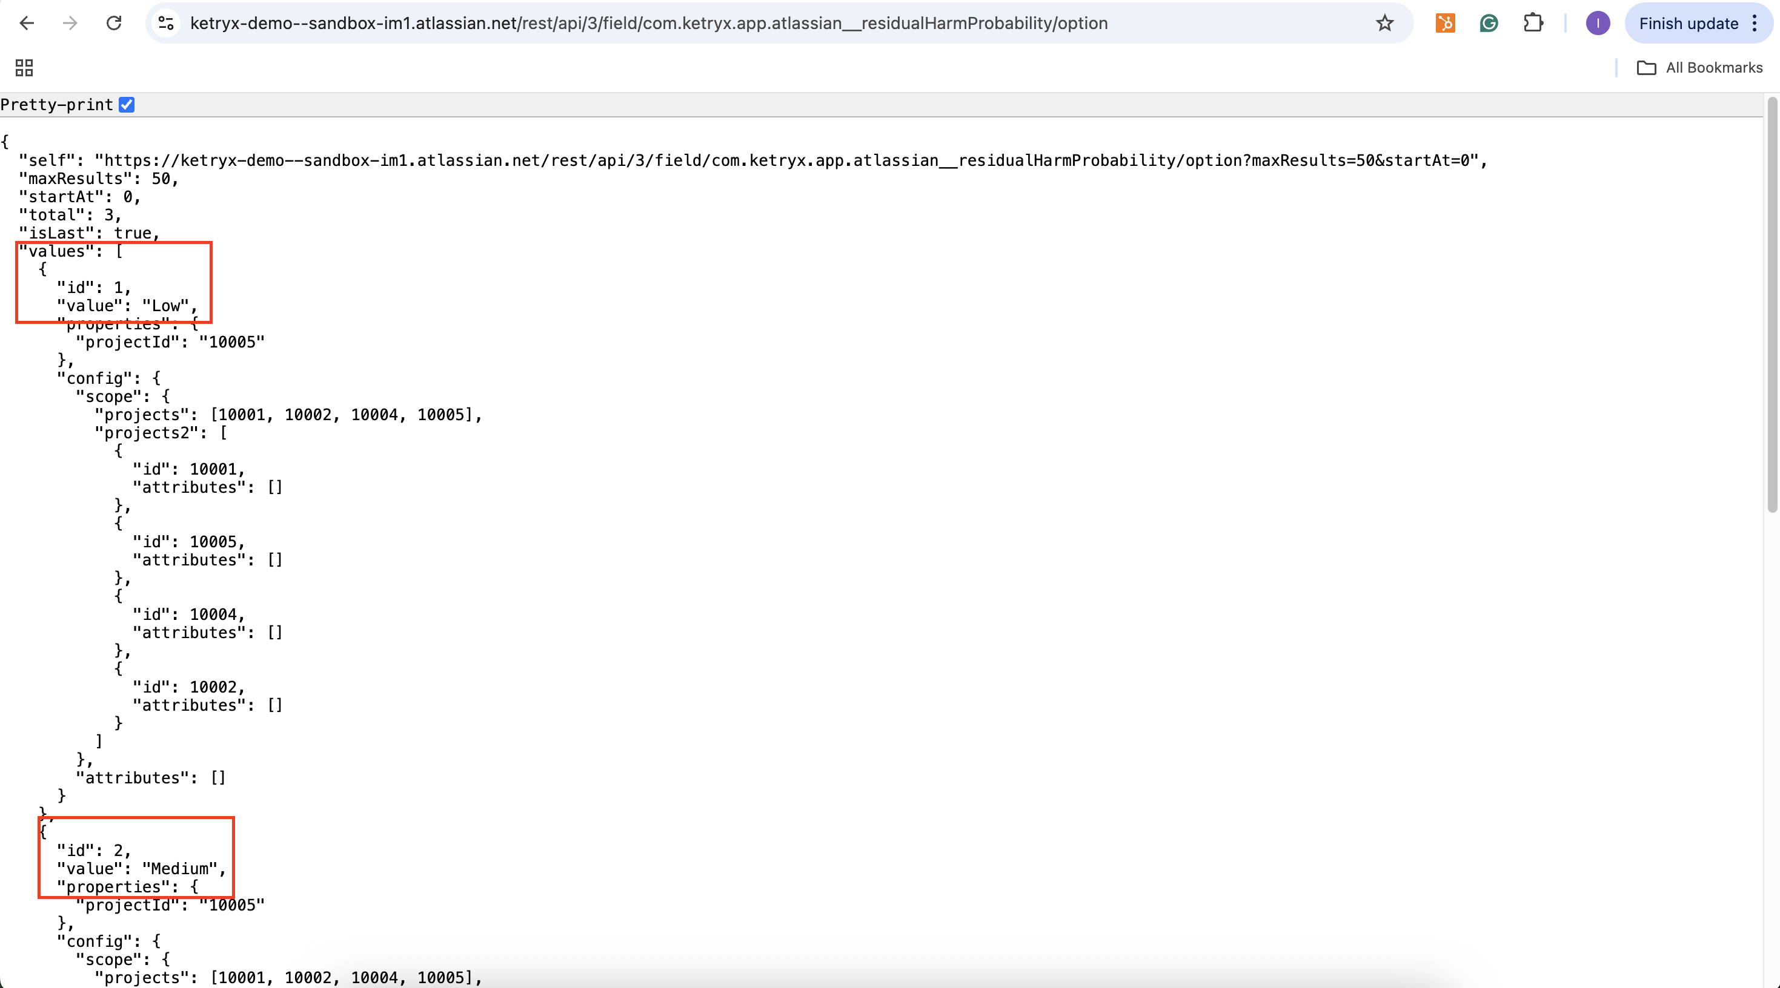Click the "value": "Medium" line
This screenshot has width=1780, height=988.
coord(142,869)
